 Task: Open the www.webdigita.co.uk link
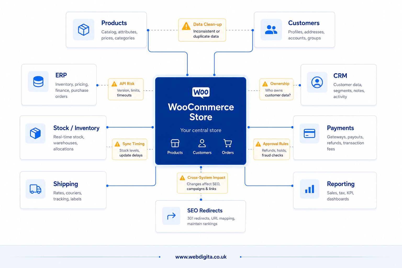(x=201, y=257)
